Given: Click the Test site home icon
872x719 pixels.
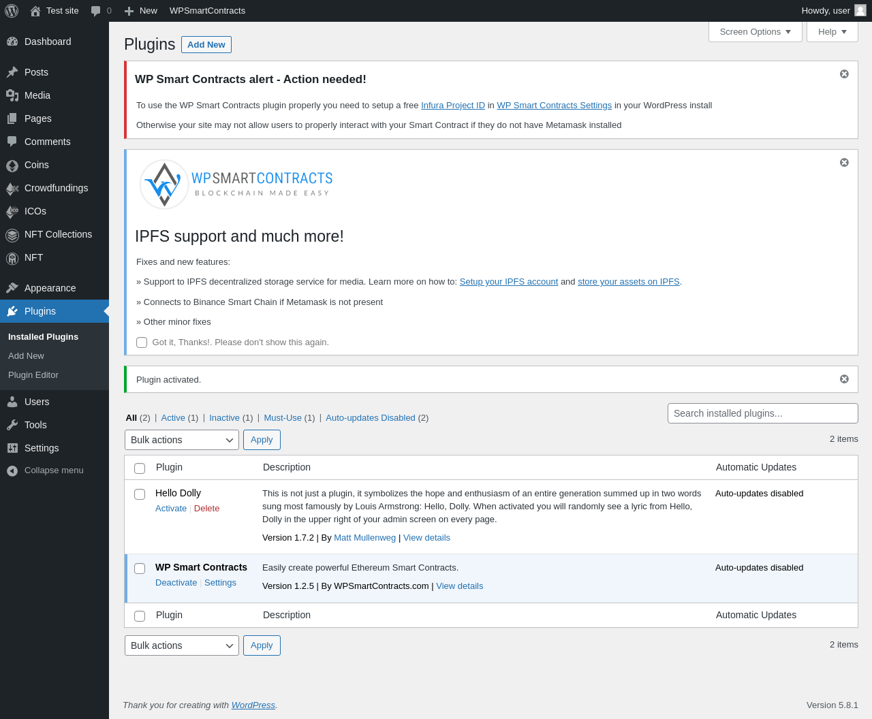Looking at the screenshot, I should pos(35,11).
